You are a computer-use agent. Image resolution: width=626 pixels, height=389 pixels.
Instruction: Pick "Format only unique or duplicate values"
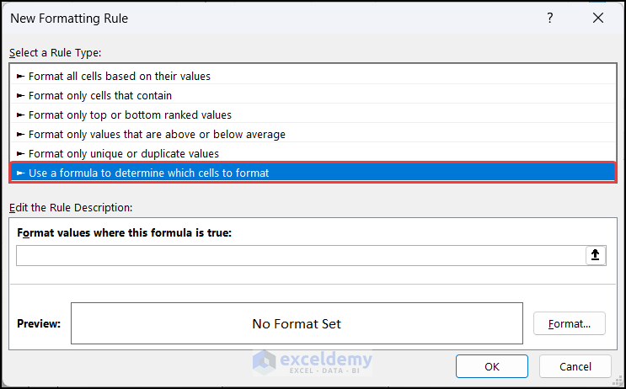click(124, 153)
